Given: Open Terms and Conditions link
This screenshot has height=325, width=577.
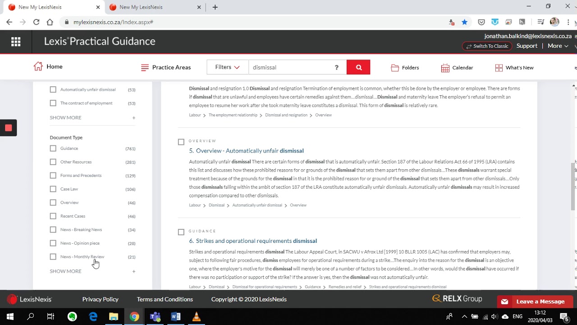Looking at the screenshot, I should (x=165, y=299).
